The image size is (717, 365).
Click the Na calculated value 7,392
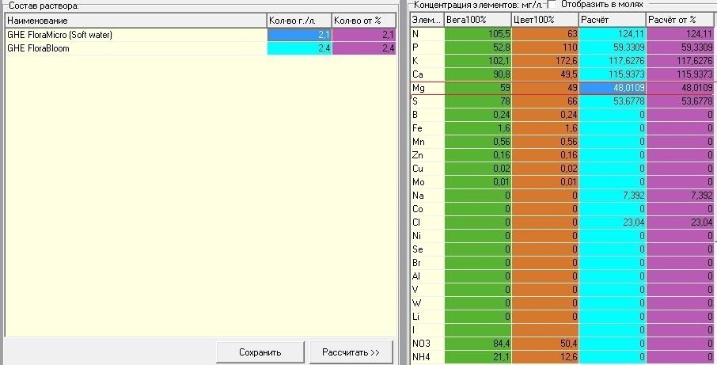[613, 196]
